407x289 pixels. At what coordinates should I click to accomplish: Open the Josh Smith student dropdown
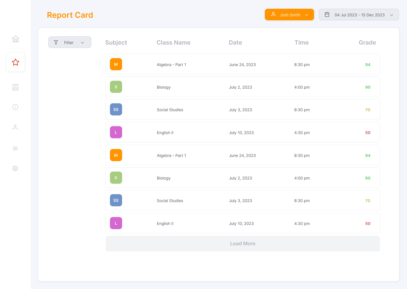[289, 14]
